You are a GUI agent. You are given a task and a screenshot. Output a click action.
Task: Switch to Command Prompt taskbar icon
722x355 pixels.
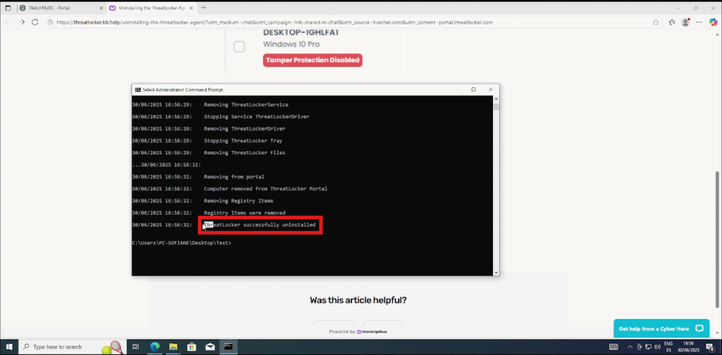tap(228, 347)
